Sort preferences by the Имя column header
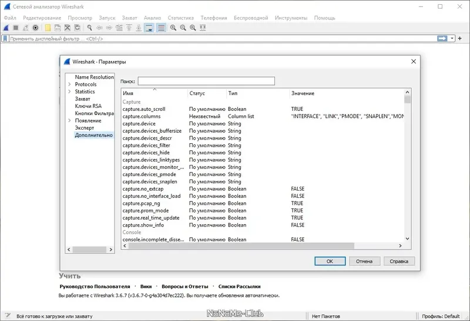Screen dimensions: 470x321 (155, 93)
